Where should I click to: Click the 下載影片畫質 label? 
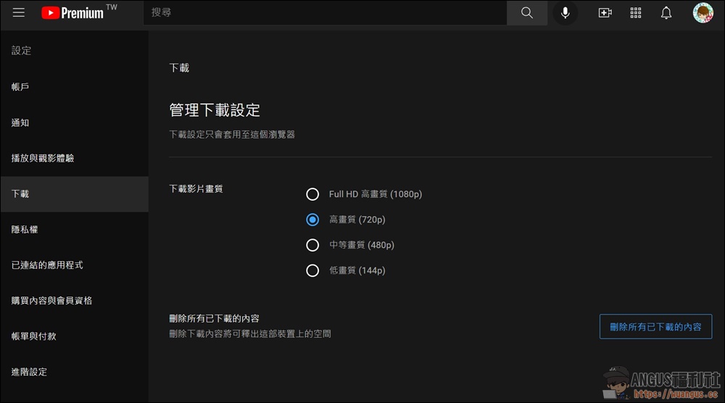[196, 188]
